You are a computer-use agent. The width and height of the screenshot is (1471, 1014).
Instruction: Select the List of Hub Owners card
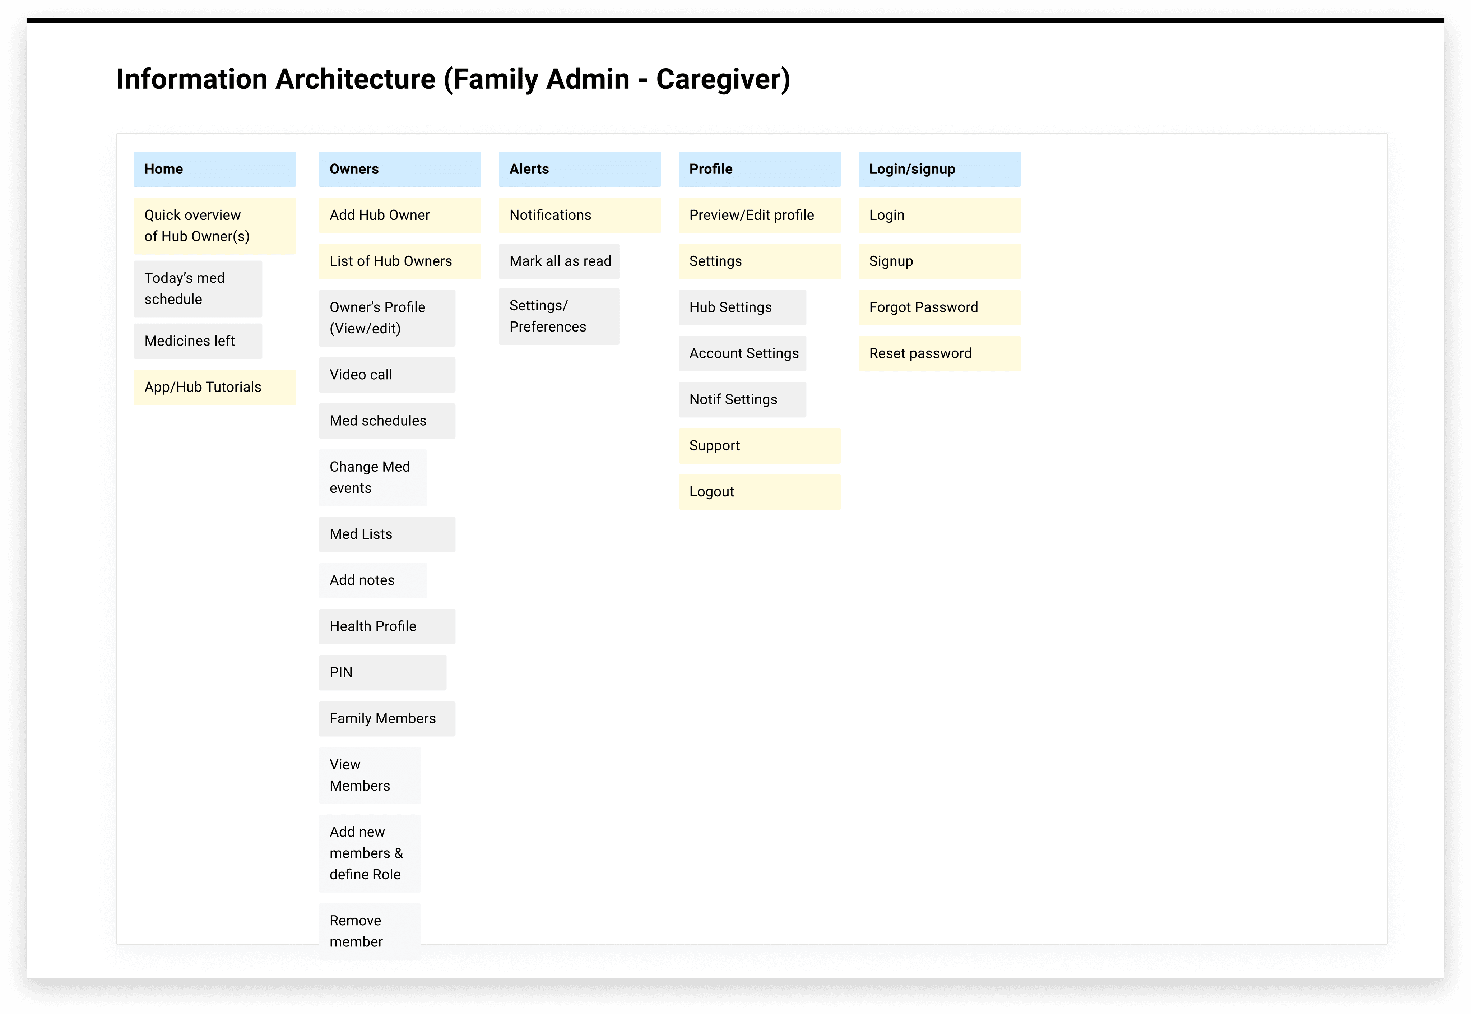click(399, 261)
